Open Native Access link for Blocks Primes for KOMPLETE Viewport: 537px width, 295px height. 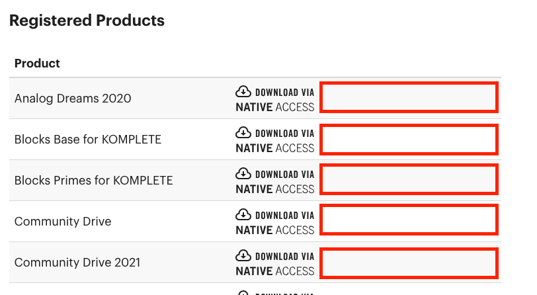pyautogui.click(x=275, y=189)
